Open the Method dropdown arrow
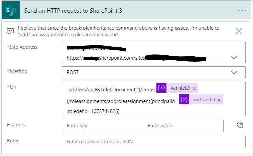This screenshot has width=253, height=156. pyautogui.click(x=234, y=72)
